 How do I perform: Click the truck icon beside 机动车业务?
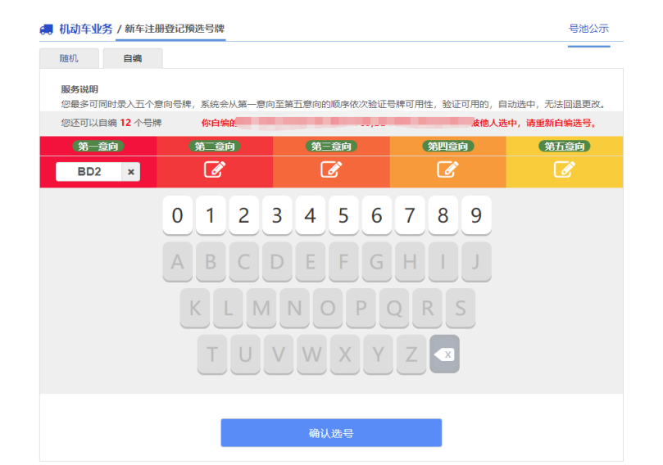(x=47, y=29)
